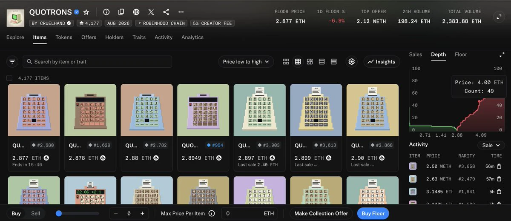This screenshot has height=221, width=511.
Task: Open the three-dot more options menu
Action: pos(181,12)
